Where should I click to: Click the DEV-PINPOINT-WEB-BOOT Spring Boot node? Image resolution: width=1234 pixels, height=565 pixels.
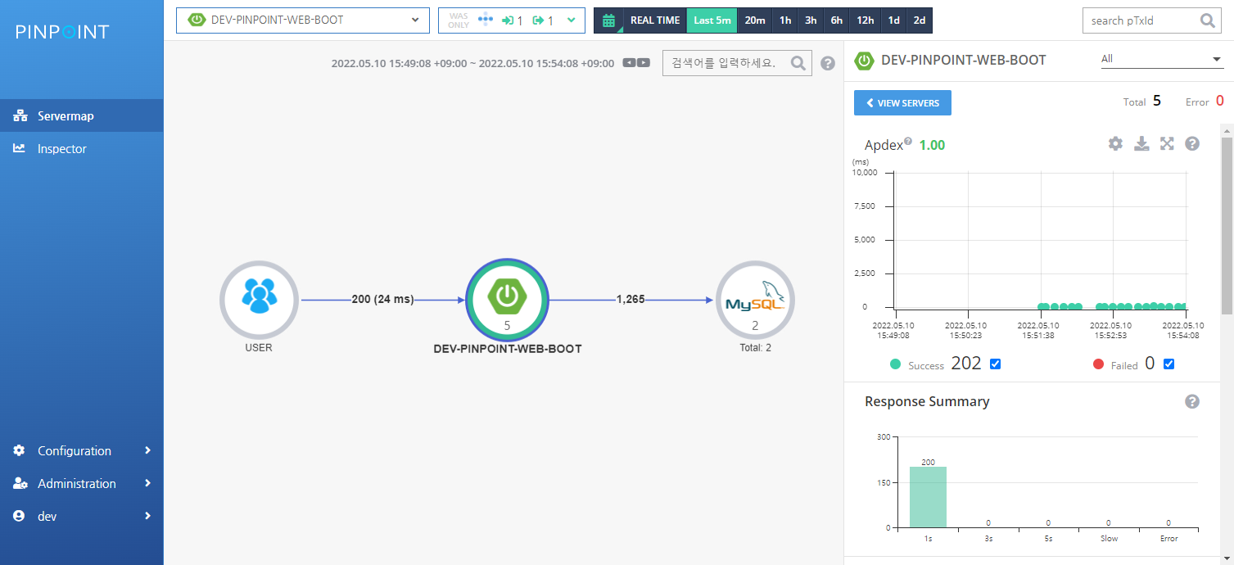tap(507, 300)
